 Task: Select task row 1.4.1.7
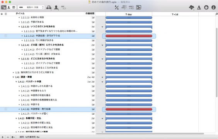[x=48, y=114]
